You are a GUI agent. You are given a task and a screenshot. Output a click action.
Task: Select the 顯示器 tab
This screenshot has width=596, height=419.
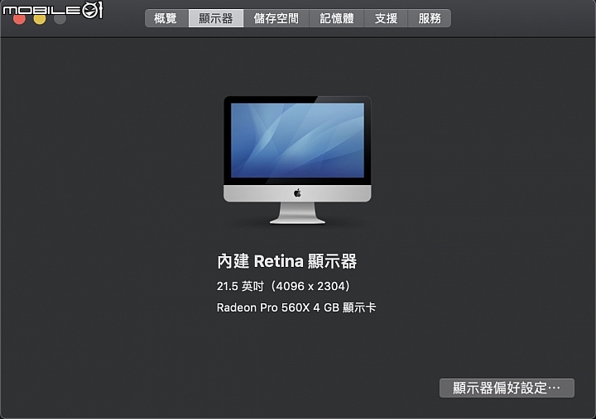pos(216,18)
